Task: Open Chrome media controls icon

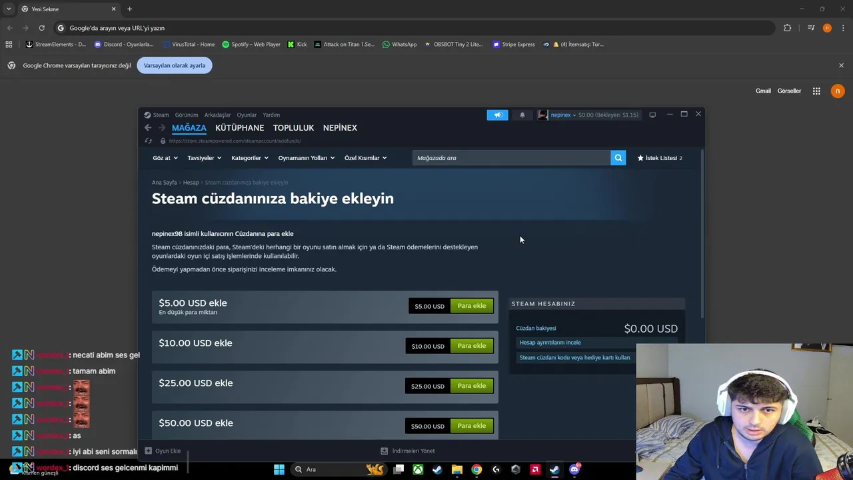Action: 811,28
